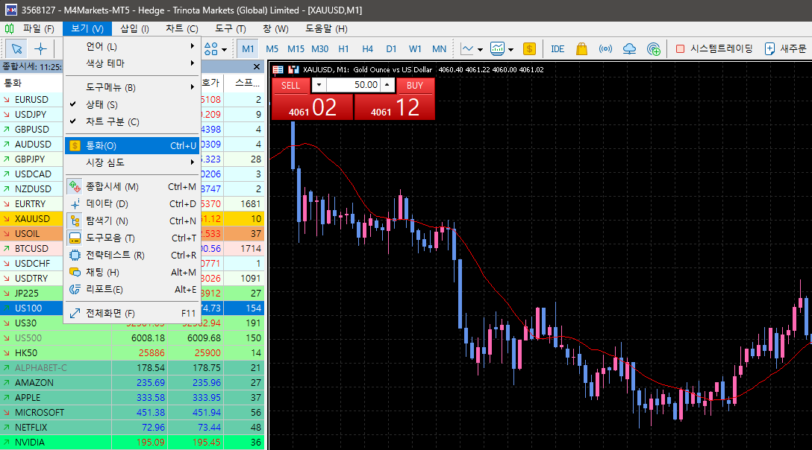
Task: Select the arrow cursor tool
Action: click(x=16, y=49)
